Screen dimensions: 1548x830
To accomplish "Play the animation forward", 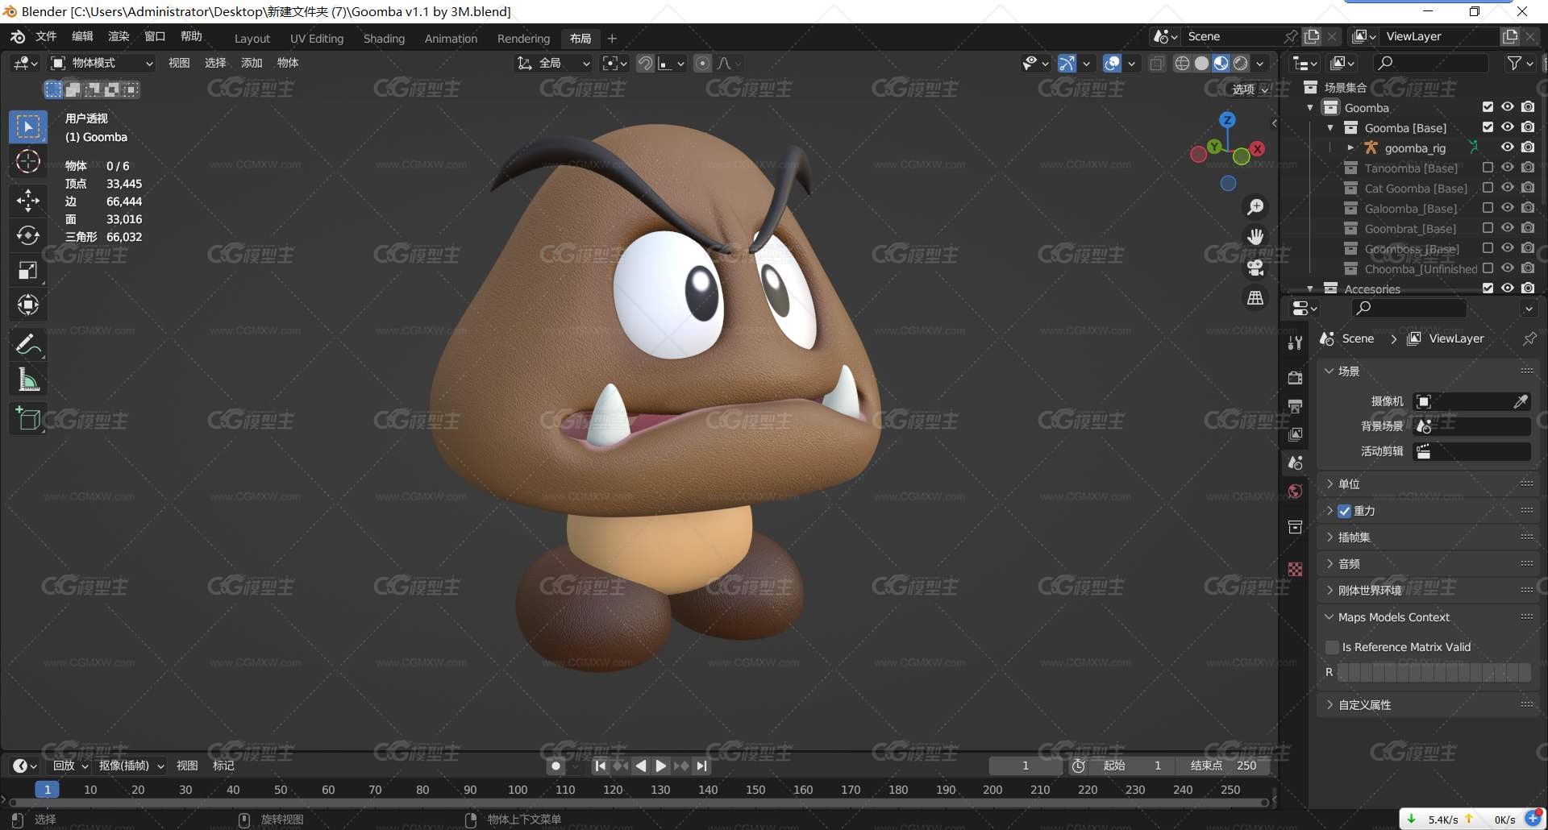I will (661, 766).
